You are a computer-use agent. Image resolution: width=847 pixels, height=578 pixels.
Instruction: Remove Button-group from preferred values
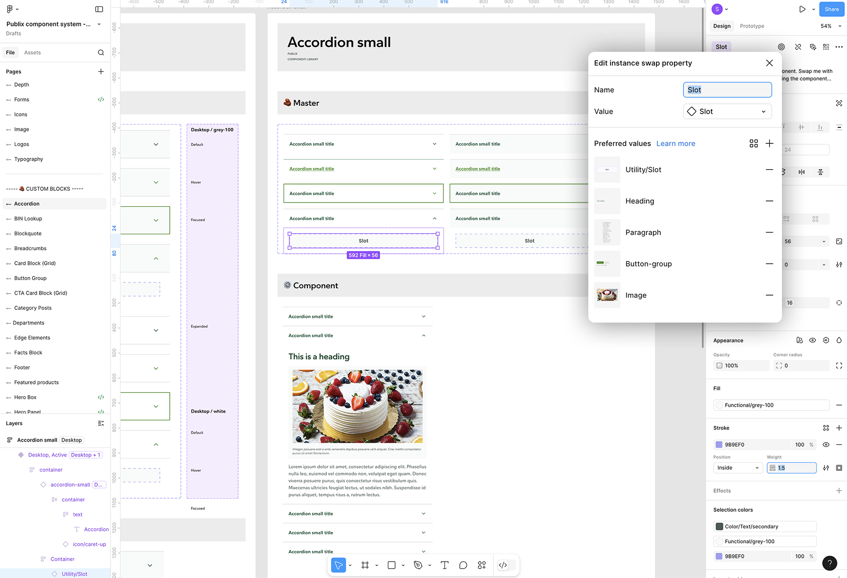(x=770, y=264)
